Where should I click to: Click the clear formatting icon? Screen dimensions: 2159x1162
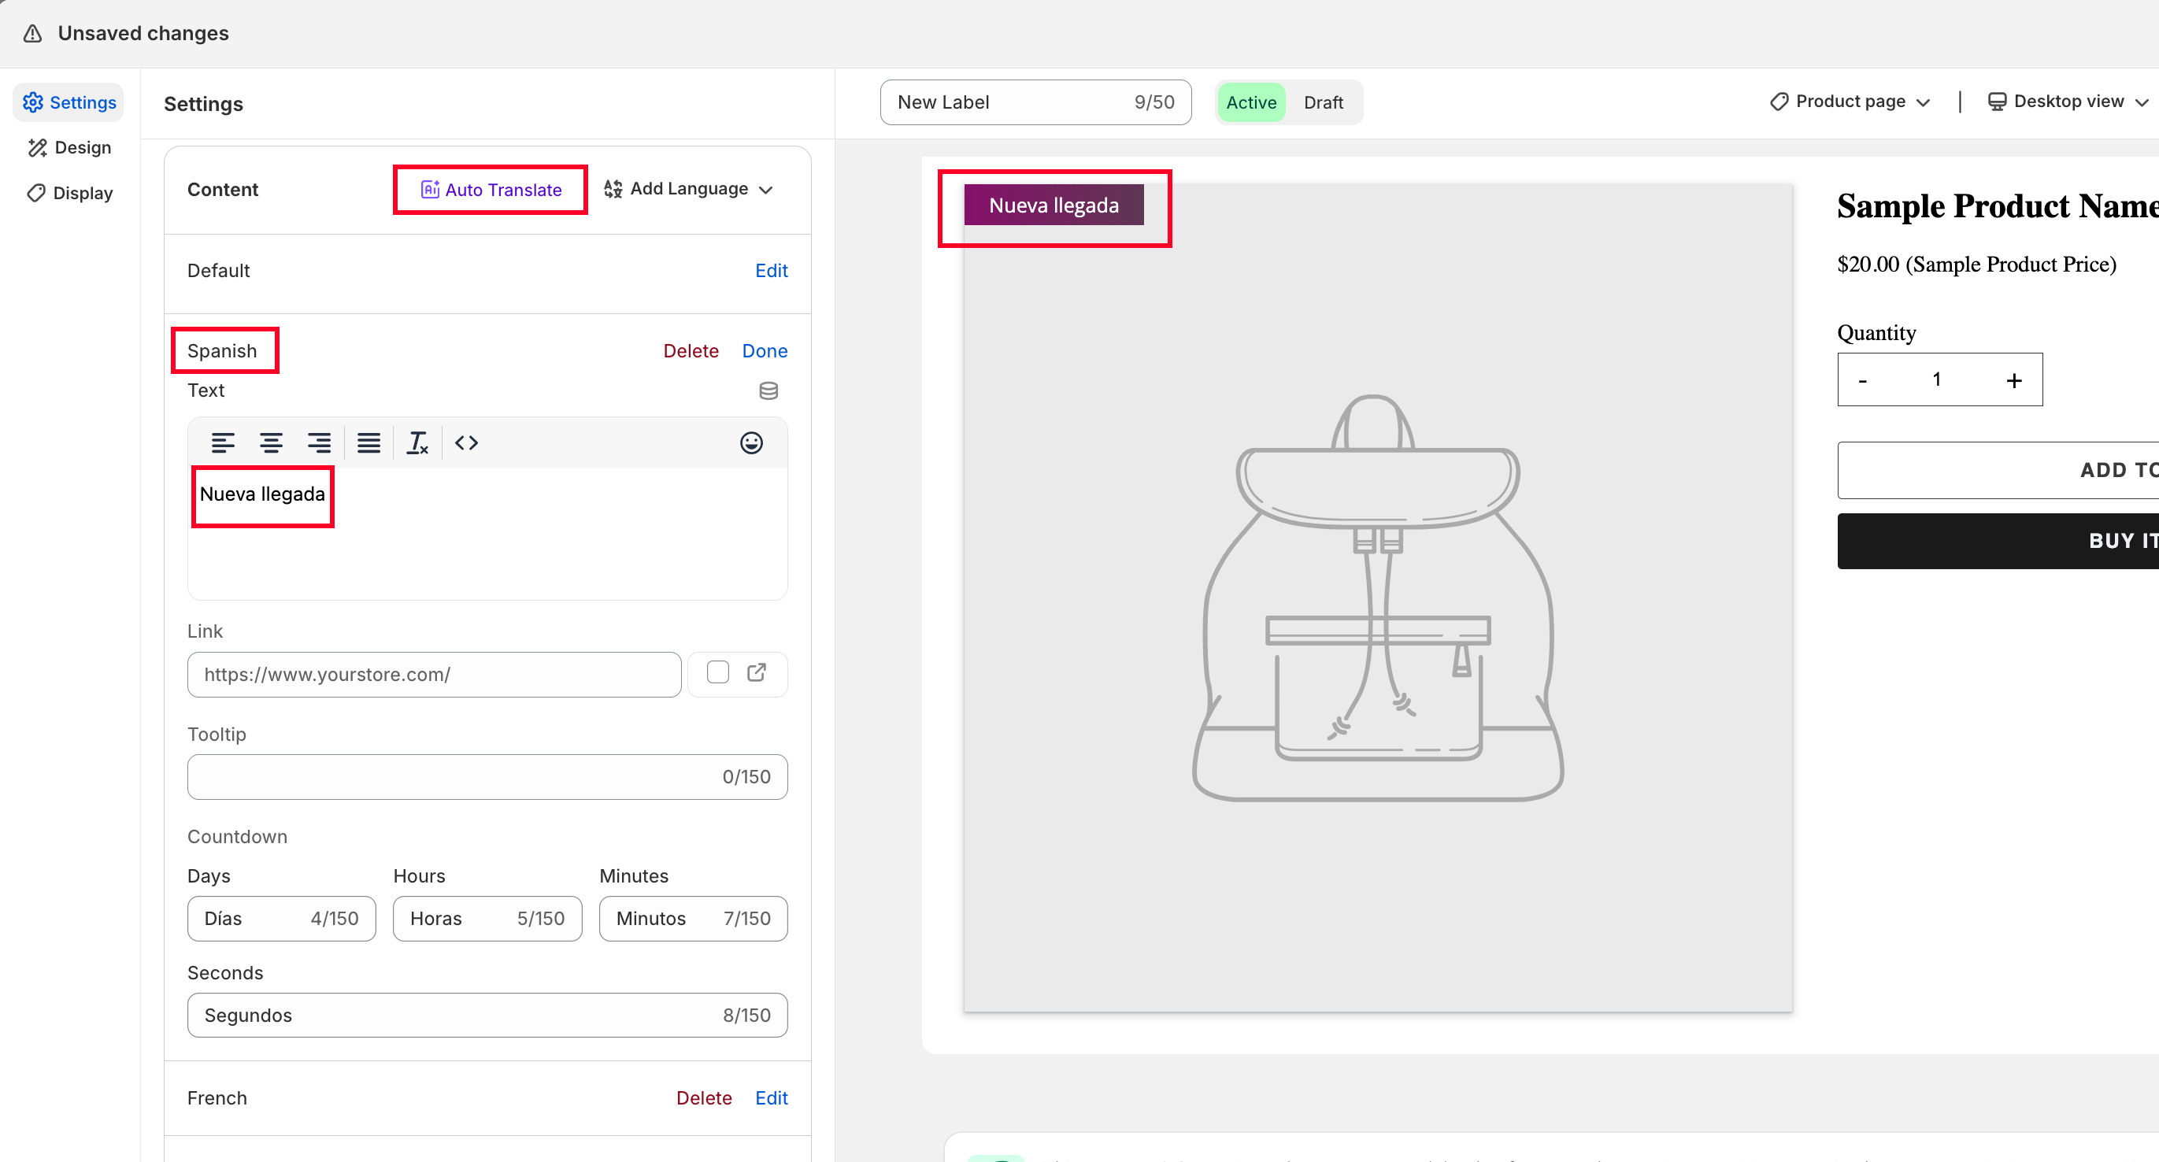tap(417, 442)
